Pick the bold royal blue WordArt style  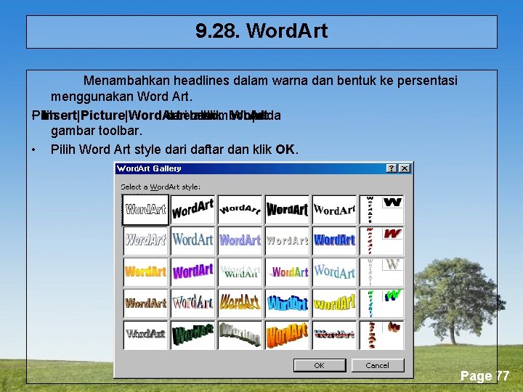(x=335, y=241)
